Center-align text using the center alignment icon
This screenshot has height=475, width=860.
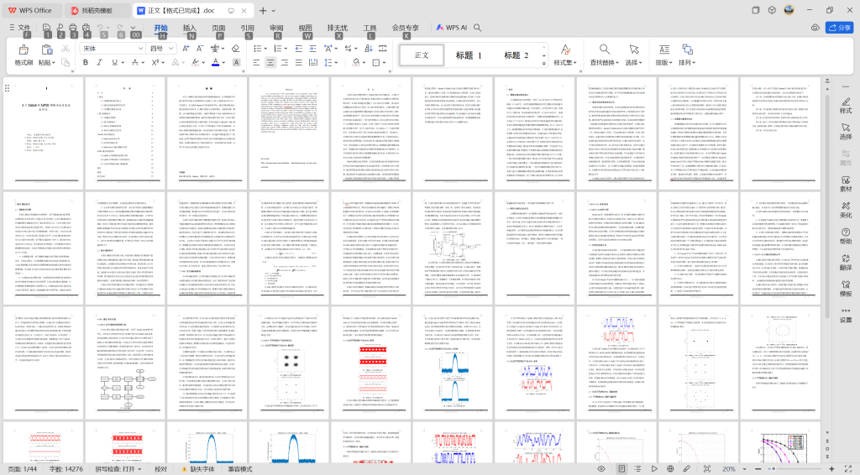click(x=270, y=62)
